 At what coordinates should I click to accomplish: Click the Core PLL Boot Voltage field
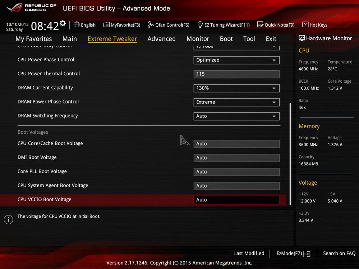tap(236, 172)
